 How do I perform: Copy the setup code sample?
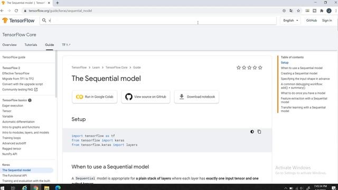coord(259,131)
